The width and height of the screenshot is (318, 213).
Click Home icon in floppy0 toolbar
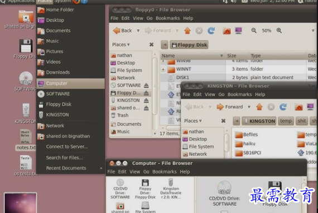click(x=227, y=31)
